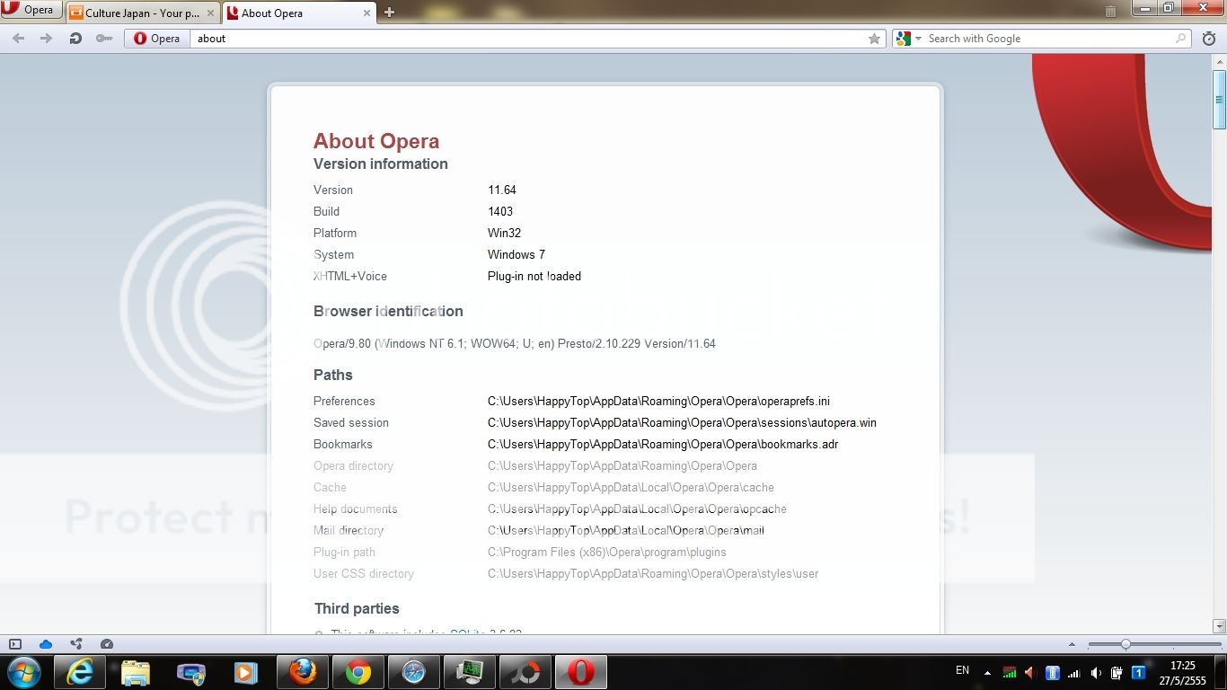1227x690 pixels.
Task: Click inside the Search with Google field
Action: point(1033,39)
